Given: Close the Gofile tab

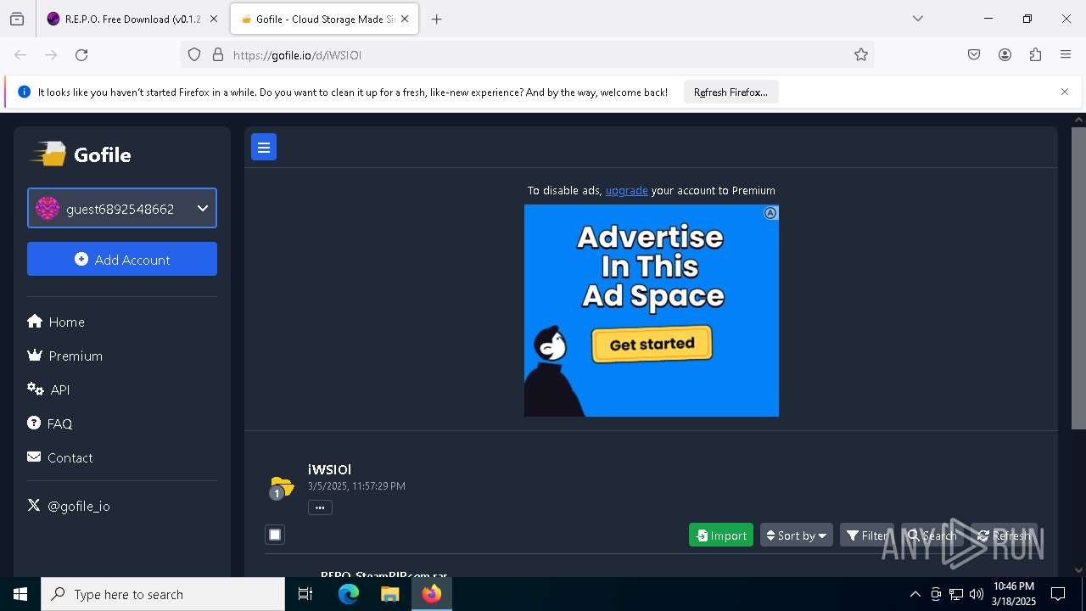Looking at the screenshot, I should tap(405, 19).
